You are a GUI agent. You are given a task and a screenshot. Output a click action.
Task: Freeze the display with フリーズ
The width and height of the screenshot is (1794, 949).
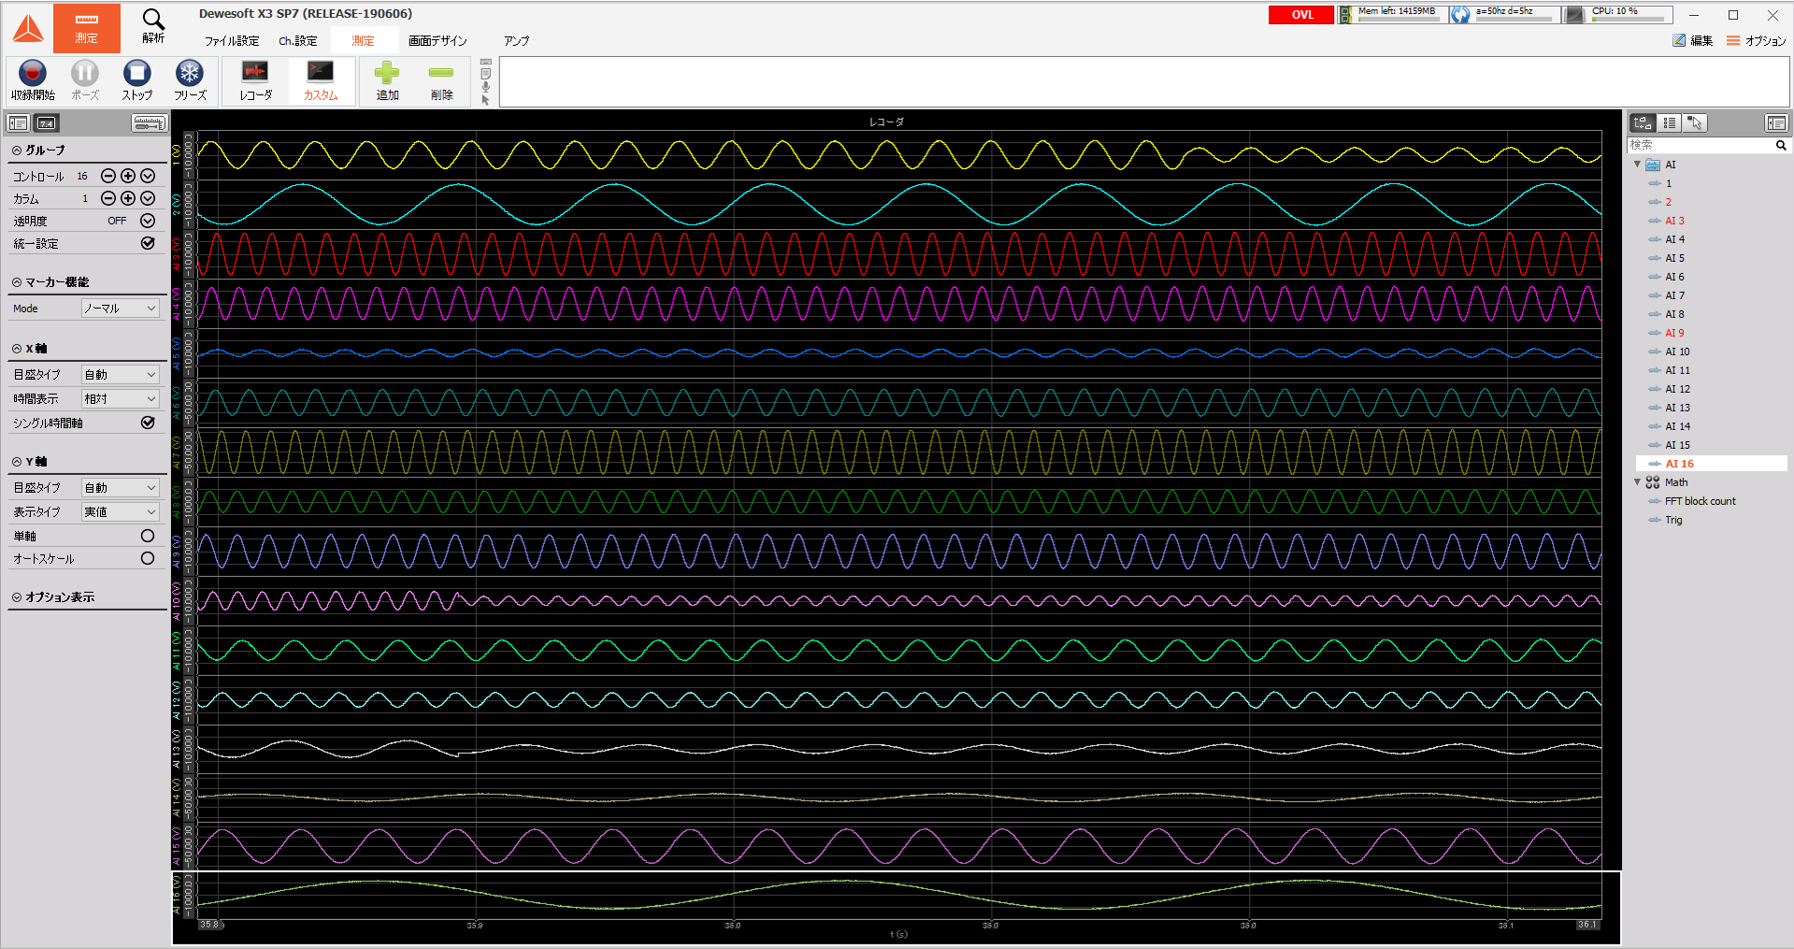click(x=190, y=80)
